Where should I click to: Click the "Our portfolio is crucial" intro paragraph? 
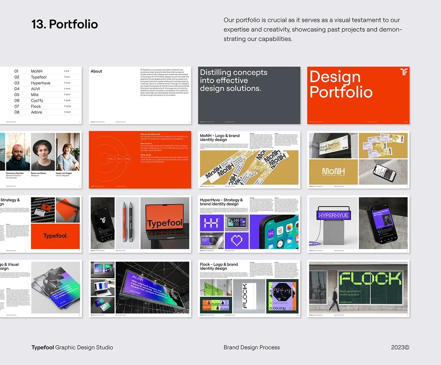313,30
